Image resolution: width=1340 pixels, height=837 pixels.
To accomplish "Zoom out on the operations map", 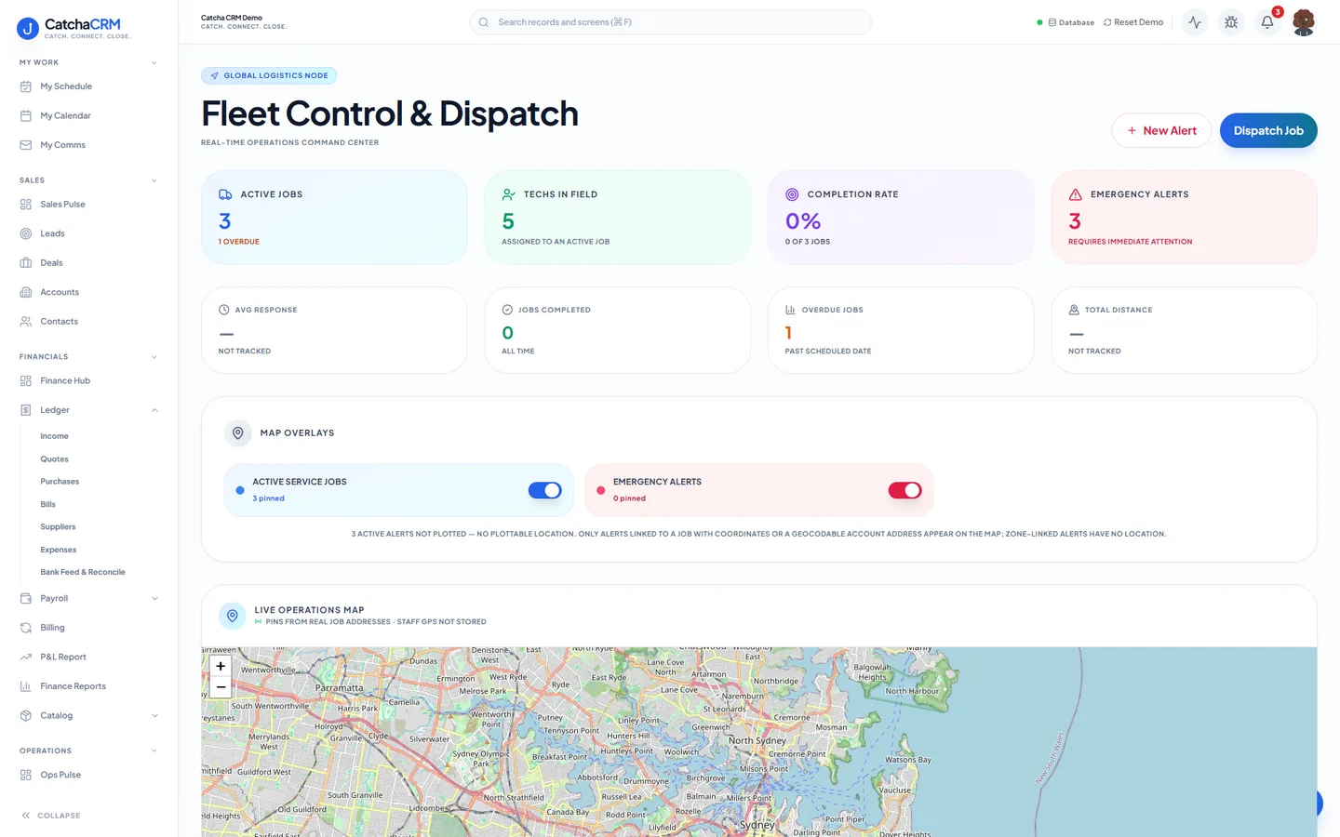I will click(221, 687).
